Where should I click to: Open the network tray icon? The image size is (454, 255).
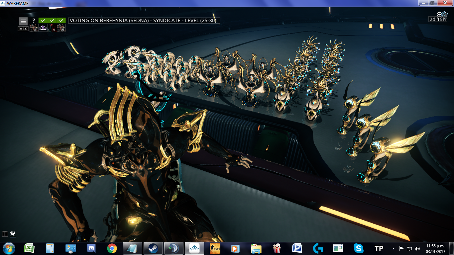[409, 248]
